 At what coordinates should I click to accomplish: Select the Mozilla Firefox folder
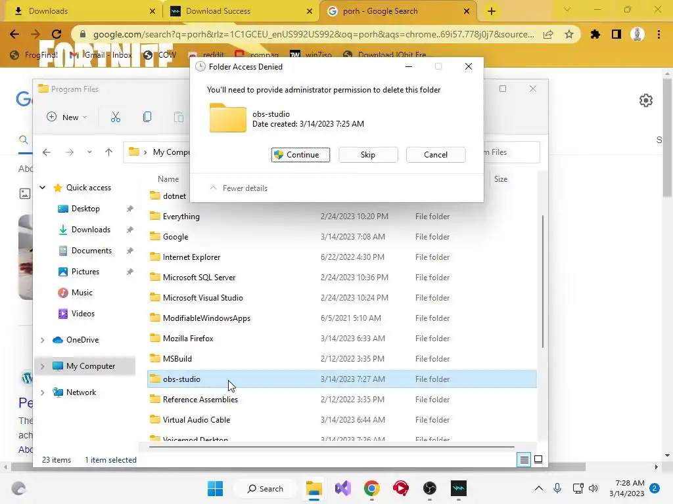point(342,339)
